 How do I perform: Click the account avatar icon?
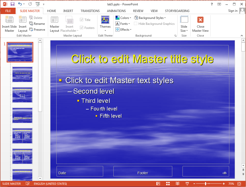click(x=242, y=11)
